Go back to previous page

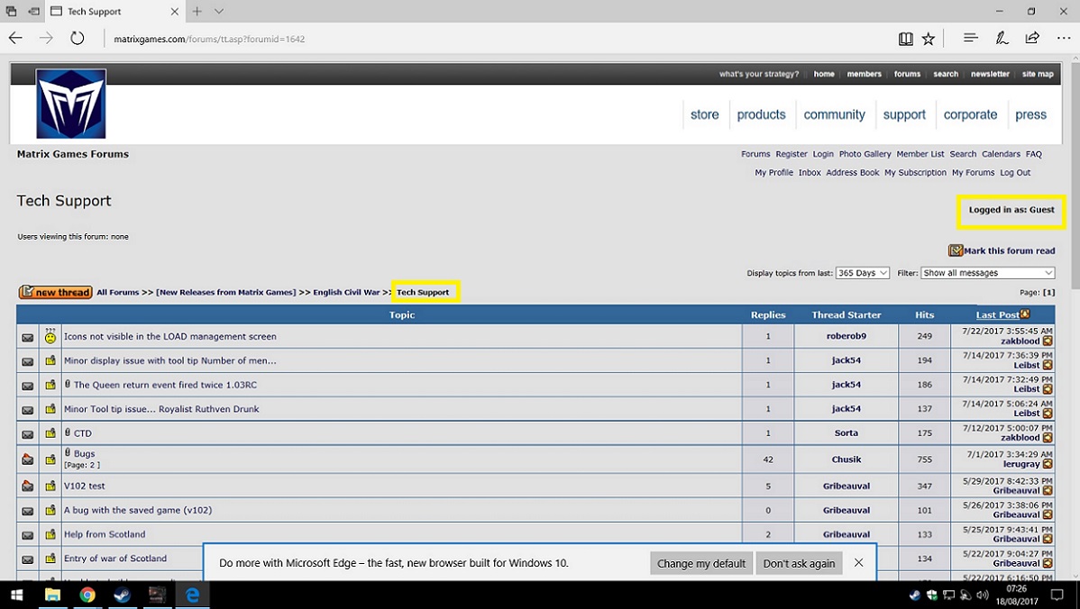pyautogui.click(x=16, y=39)
